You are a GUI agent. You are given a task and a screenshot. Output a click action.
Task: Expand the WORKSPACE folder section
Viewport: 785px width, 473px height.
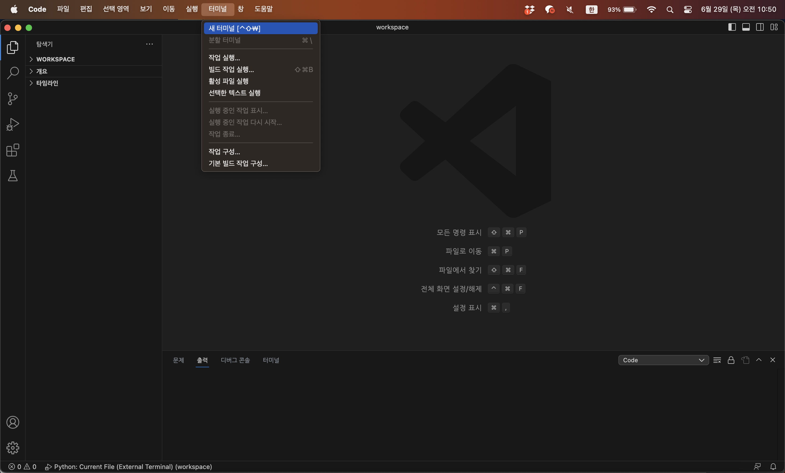[x=94, y=59]
